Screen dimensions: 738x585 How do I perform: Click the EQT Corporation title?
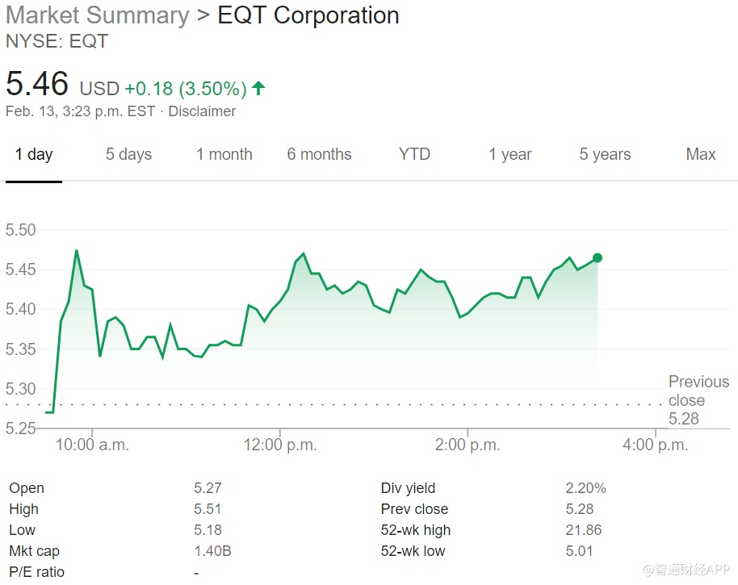click(308, 15)
